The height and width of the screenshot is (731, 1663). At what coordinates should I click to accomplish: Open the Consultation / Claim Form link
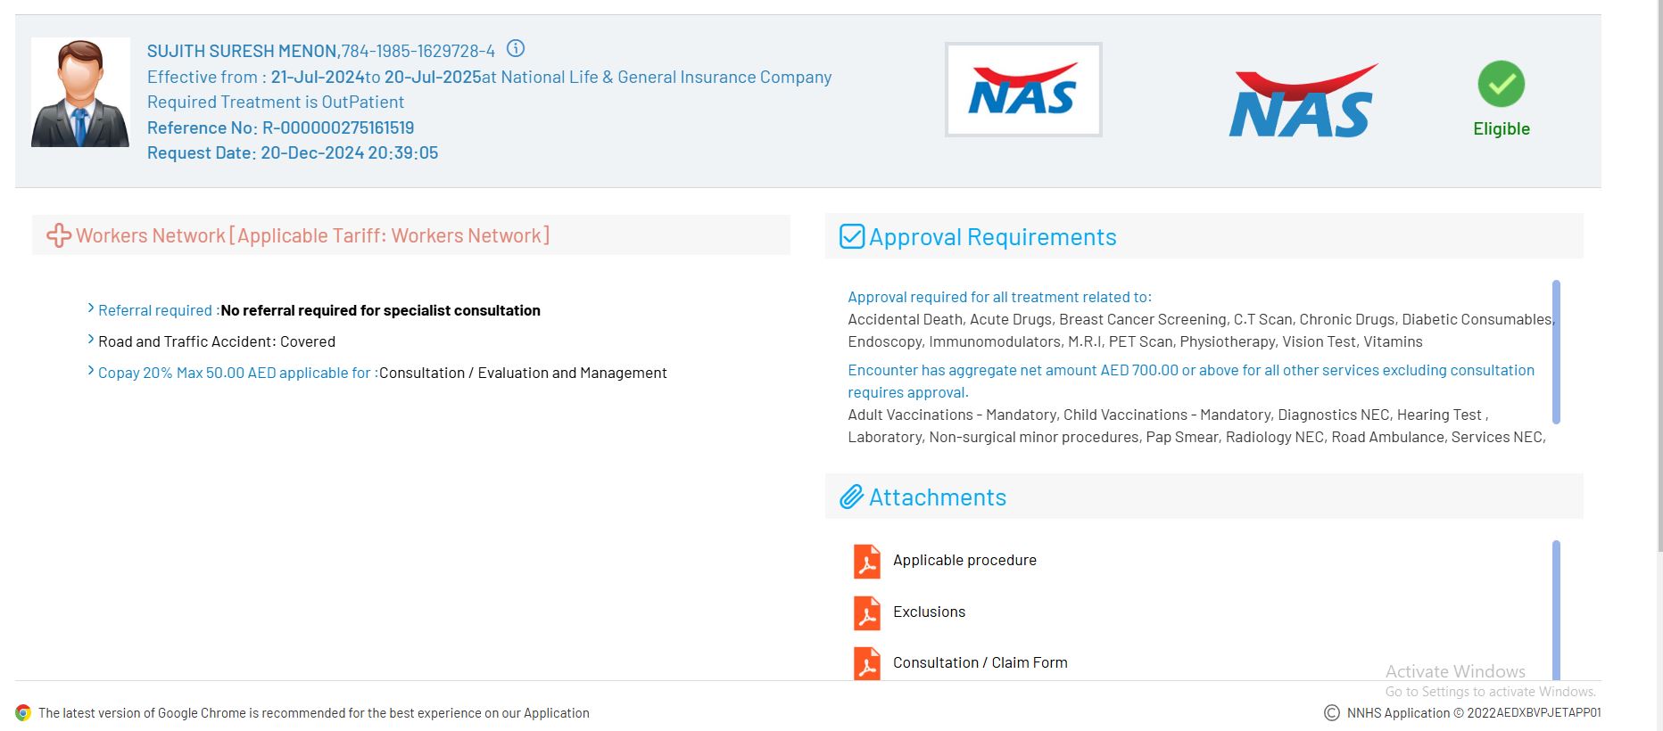tap(980, 662)
